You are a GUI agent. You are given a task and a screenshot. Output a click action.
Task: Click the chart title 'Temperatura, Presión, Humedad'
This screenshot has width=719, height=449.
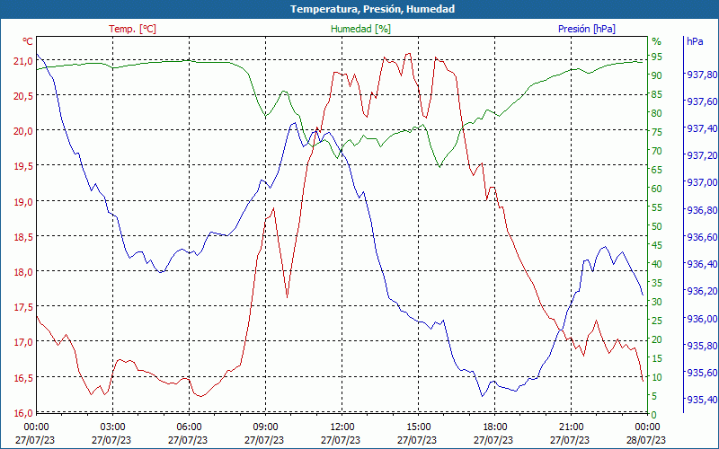coord(372,9)
